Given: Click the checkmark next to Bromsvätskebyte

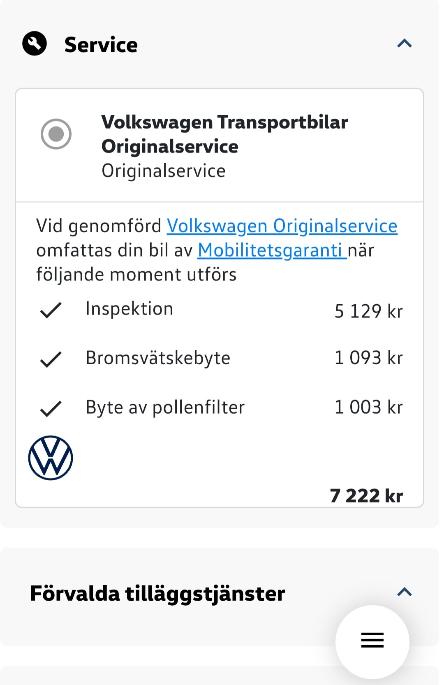Looking at the screenshot, I should [x=51, y=359].
